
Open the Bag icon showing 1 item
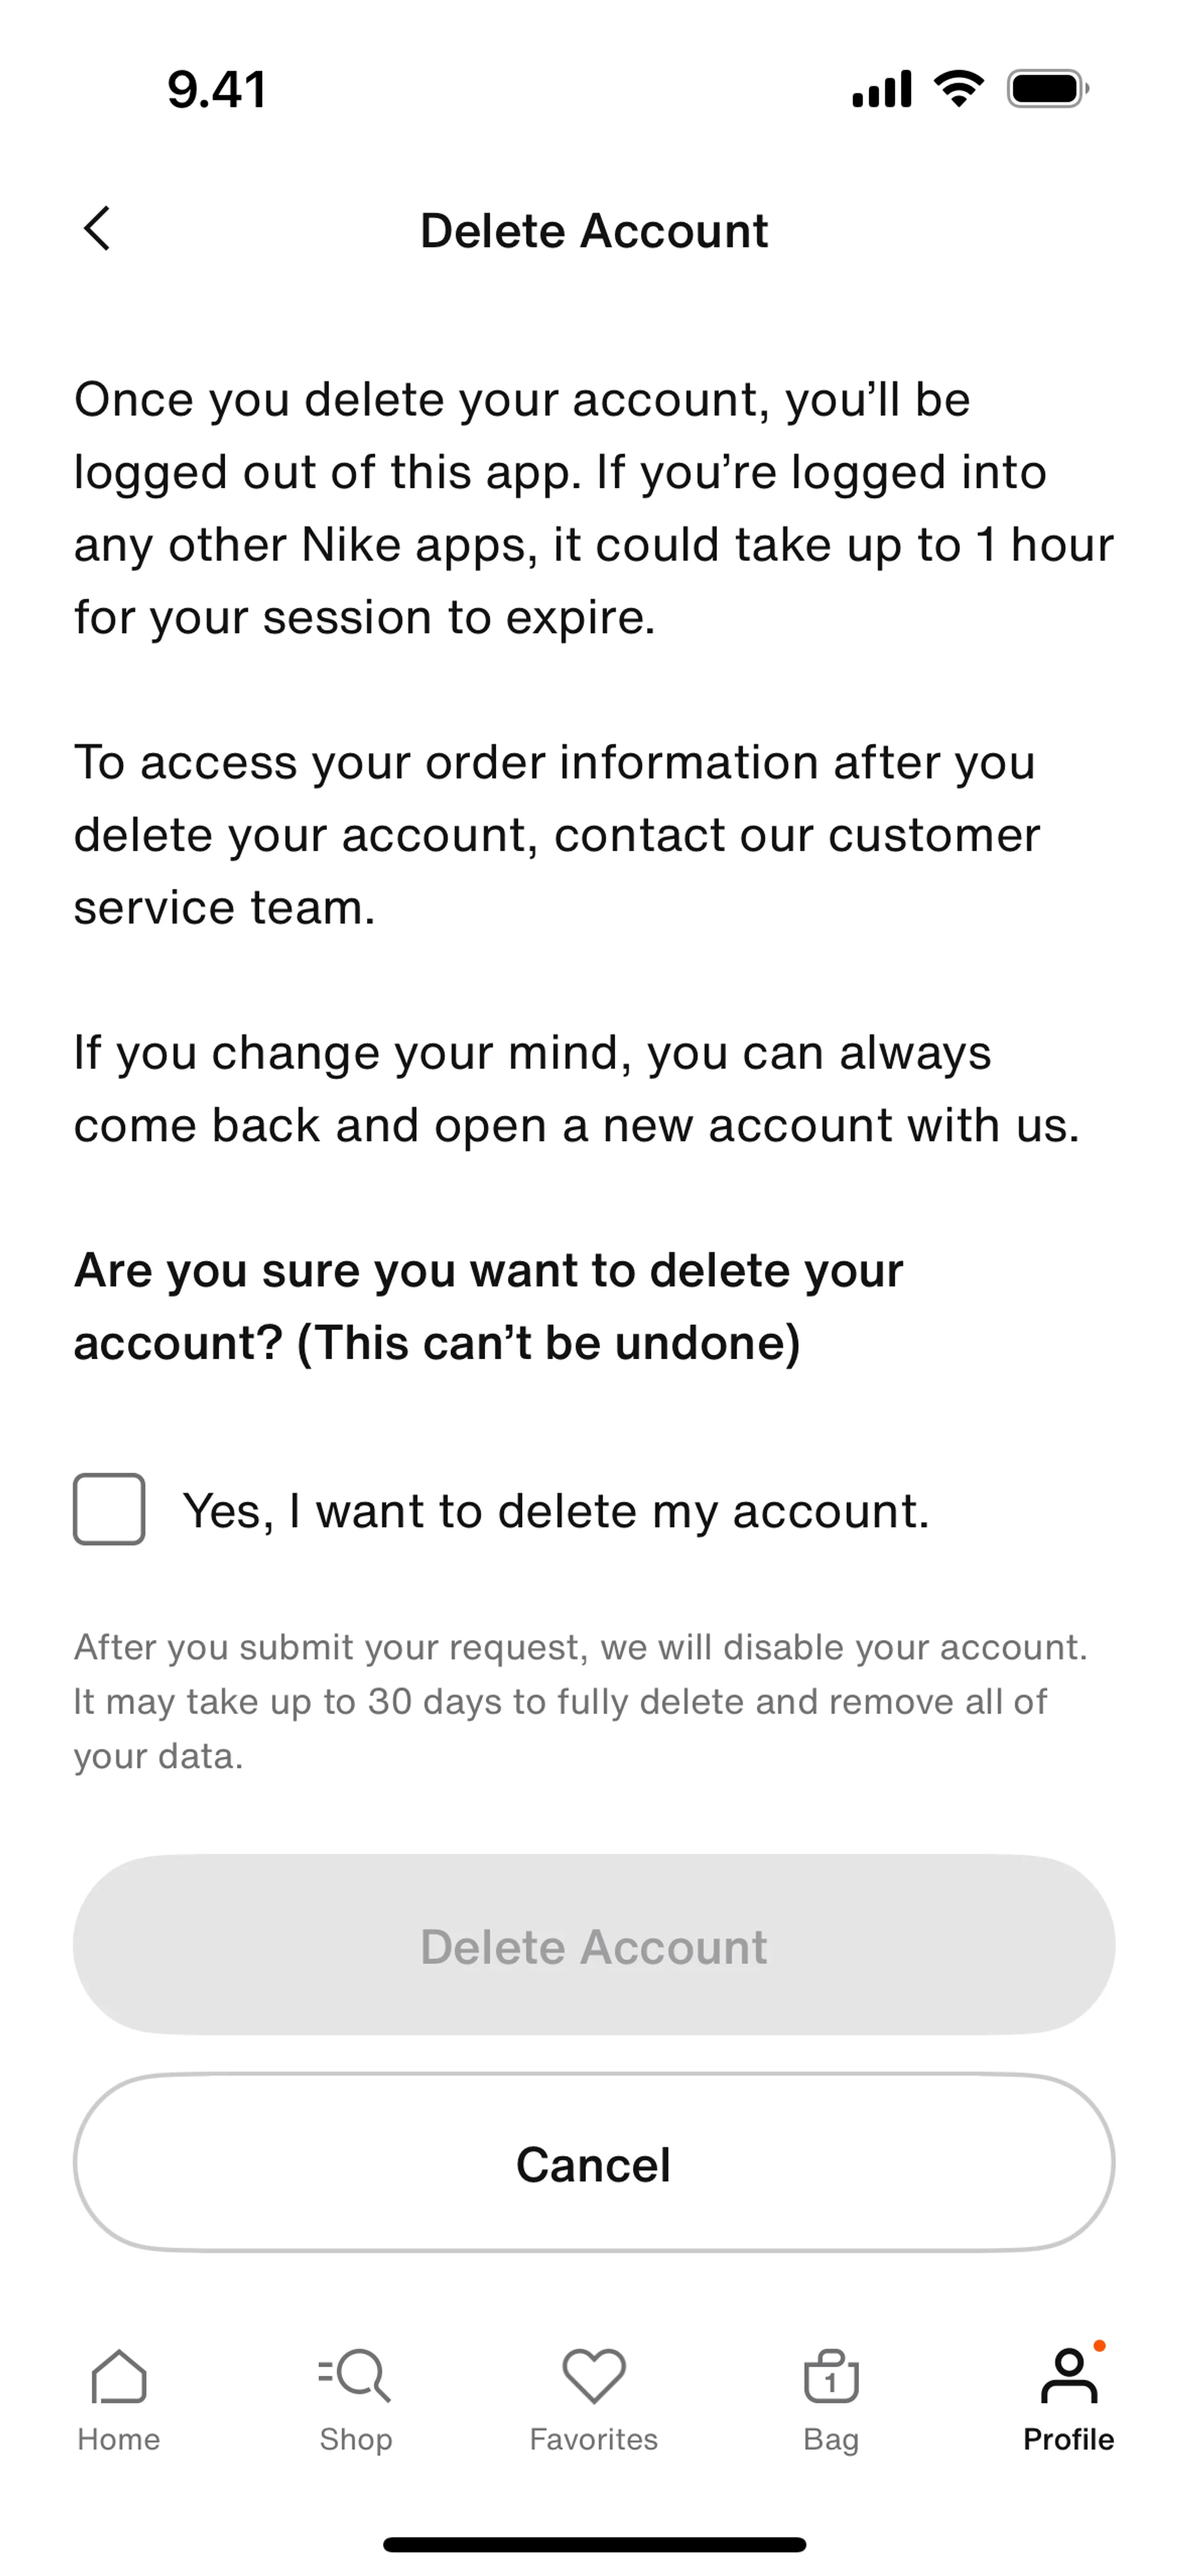[x=831, y=2376]
